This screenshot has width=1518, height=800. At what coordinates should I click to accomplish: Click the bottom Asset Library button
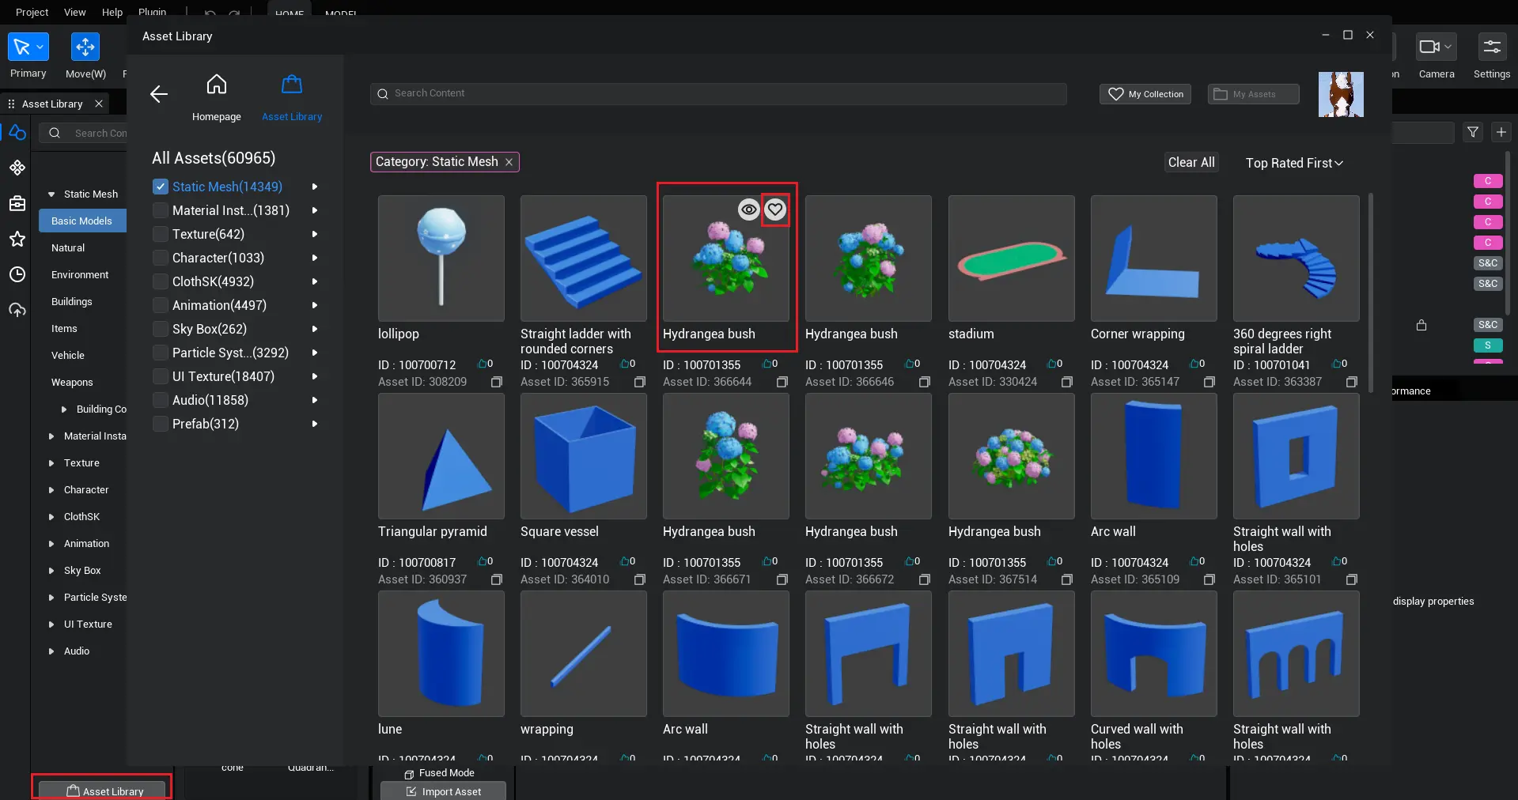(102, 791)
